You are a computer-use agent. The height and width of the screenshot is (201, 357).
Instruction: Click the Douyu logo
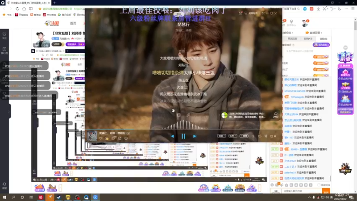point(52,23)
